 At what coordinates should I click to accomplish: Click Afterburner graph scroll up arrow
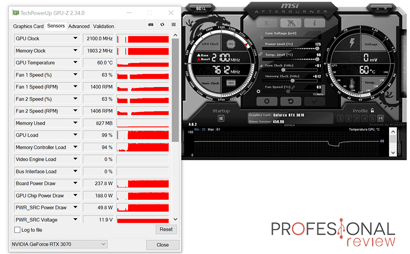pos(393,132)
